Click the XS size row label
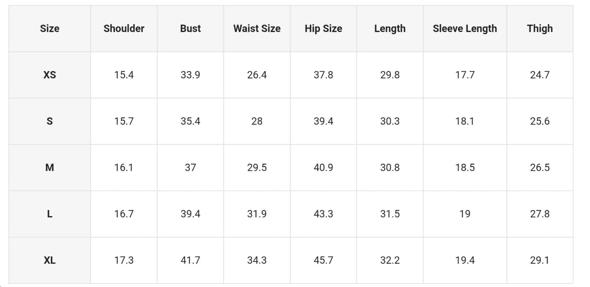This screenshot has height=287, width=590. [49, 75]
